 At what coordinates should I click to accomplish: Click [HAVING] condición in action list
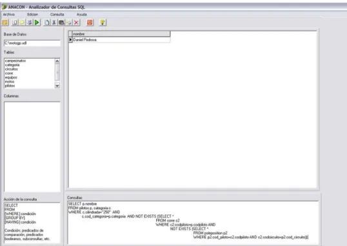pos(20,222)
